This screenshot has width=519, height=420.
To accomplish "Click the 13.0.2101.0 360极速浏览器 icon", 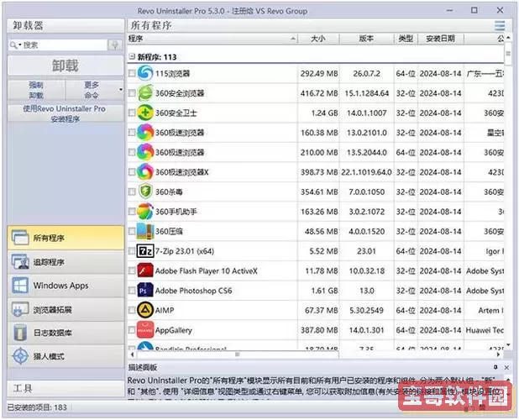I will tap(145, 133).
